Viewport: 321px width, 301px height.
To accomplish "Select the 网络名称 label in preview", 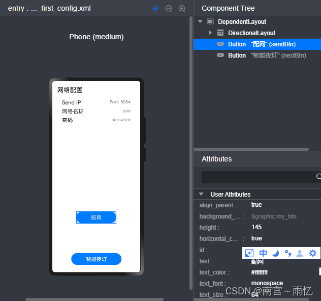I will click(x=73, y=112).
